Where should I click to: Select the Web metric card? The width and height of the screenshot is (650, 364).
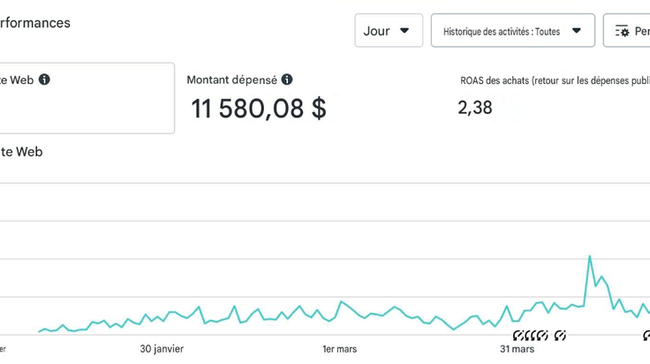pos(85,98)
